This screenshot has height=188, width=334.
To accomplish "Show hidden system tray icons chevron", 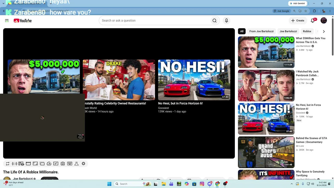I will 292,184.
